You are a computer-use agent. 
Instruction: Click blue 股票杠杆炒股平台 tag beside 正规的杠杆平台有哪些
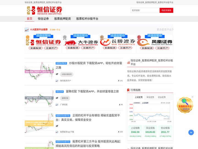(63, 116)
